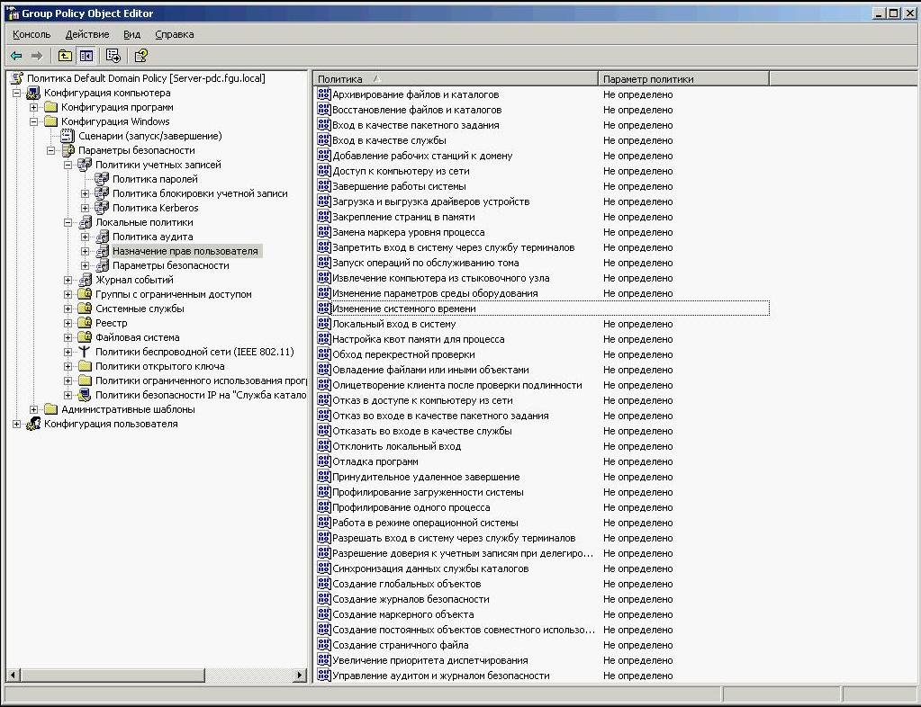The width and height of the screenshot is (921, 707).
Task: Click the Export List toolbar icon
Action: tap(113, 56)
